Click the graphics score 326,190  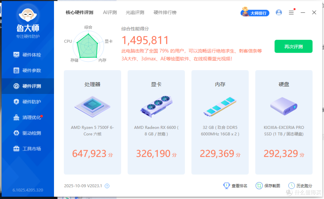coord(153,154)
